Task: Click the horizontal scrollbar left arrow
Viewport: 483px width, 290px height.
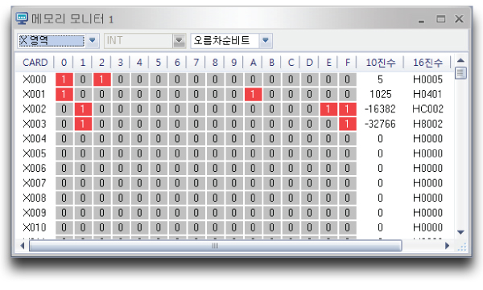Action: click(23, 246)
